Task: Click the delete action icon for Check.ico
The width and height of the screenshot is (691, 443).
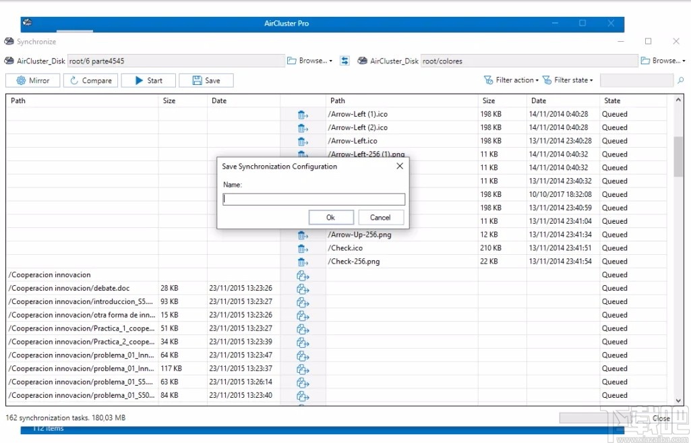Action: tap(303, 249)
